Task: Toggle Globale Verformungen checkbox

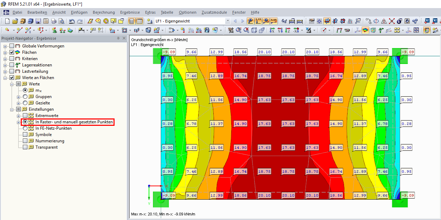Action: point(12,46)
